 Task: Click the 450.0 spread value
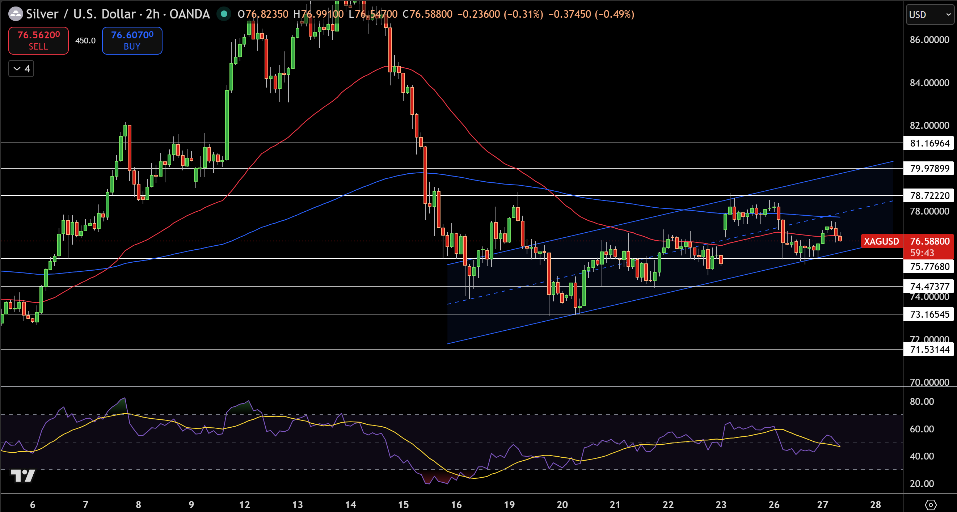pyautogui.click(x=85, y=41)
